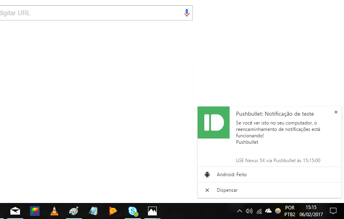
Task: Click the LGE Nexus 5X via Pushbullet text
Action: click(278, 161)
